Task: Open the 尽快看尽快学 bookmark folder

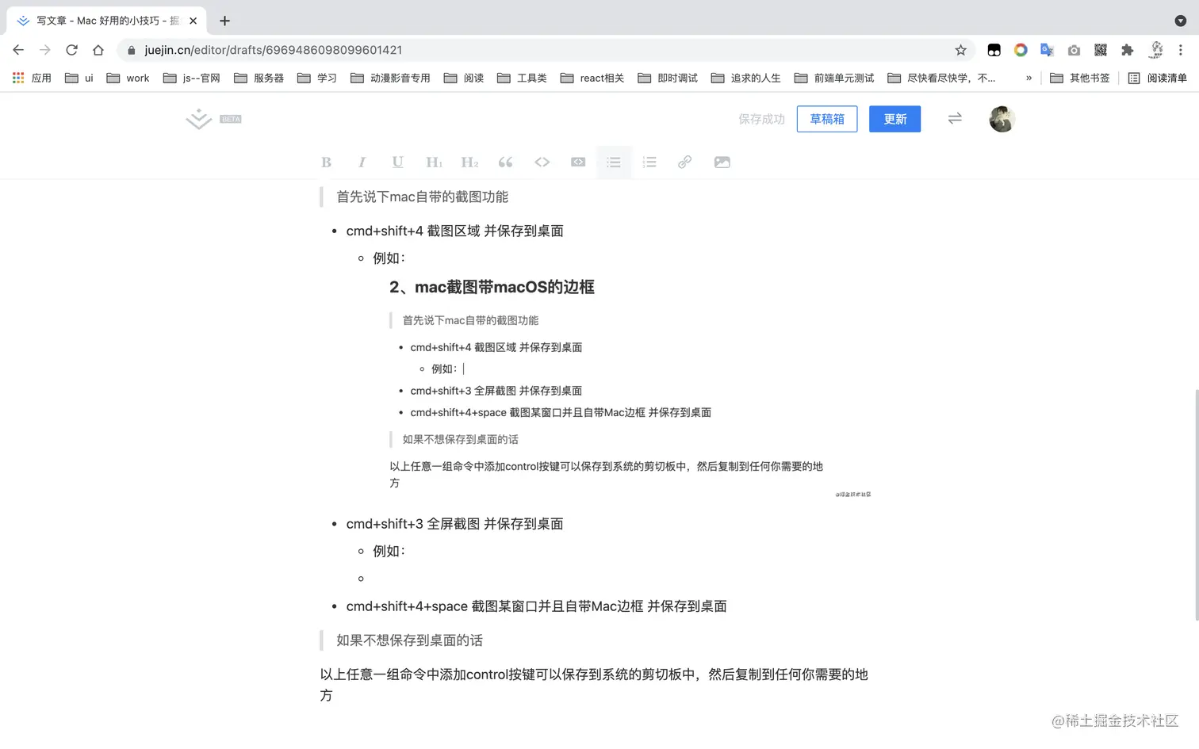Action: (x=941, y=78)
